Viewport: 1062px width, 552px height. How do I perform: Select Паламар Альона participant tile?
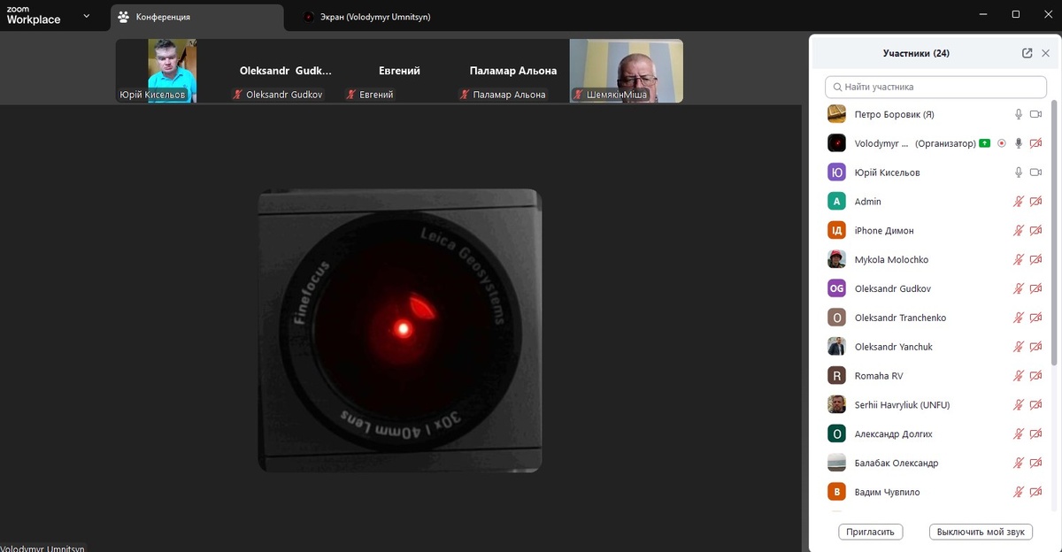tap(512, 71)
